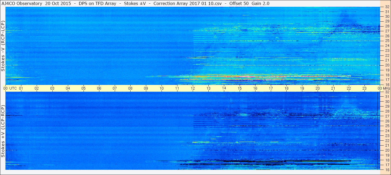The width and height of the screenshot is (391, 175).
Task: Pick the 14 hour time marker
Action: coord(224,88)
